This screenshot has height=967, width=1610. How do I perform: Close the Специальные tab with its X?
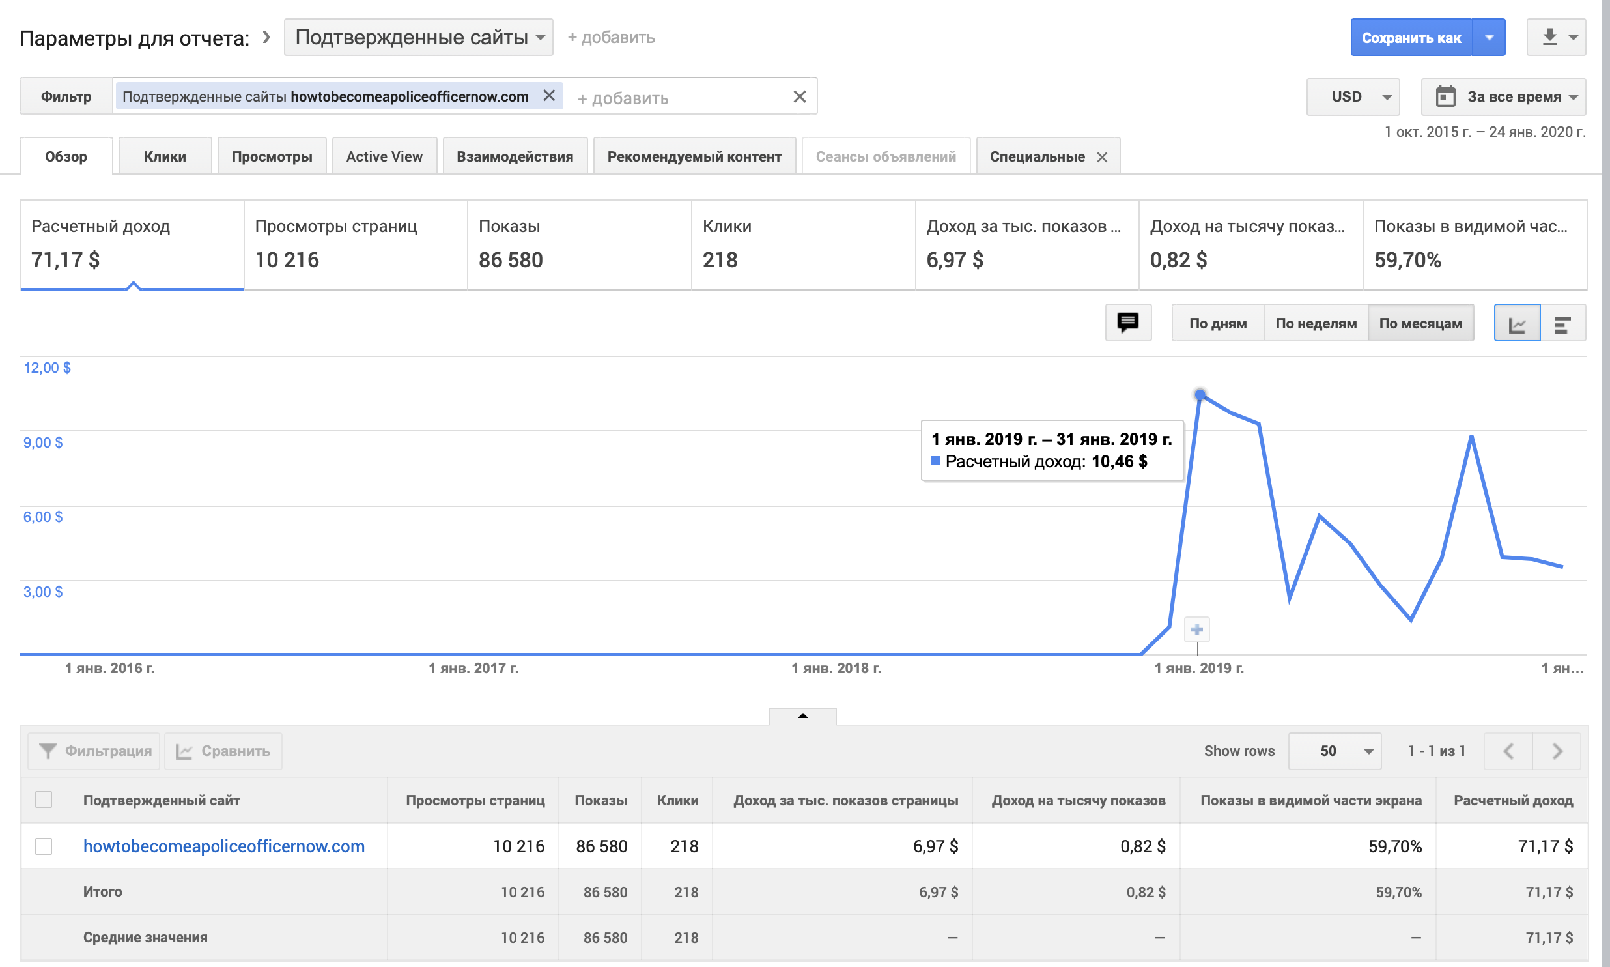(1102, 157)
